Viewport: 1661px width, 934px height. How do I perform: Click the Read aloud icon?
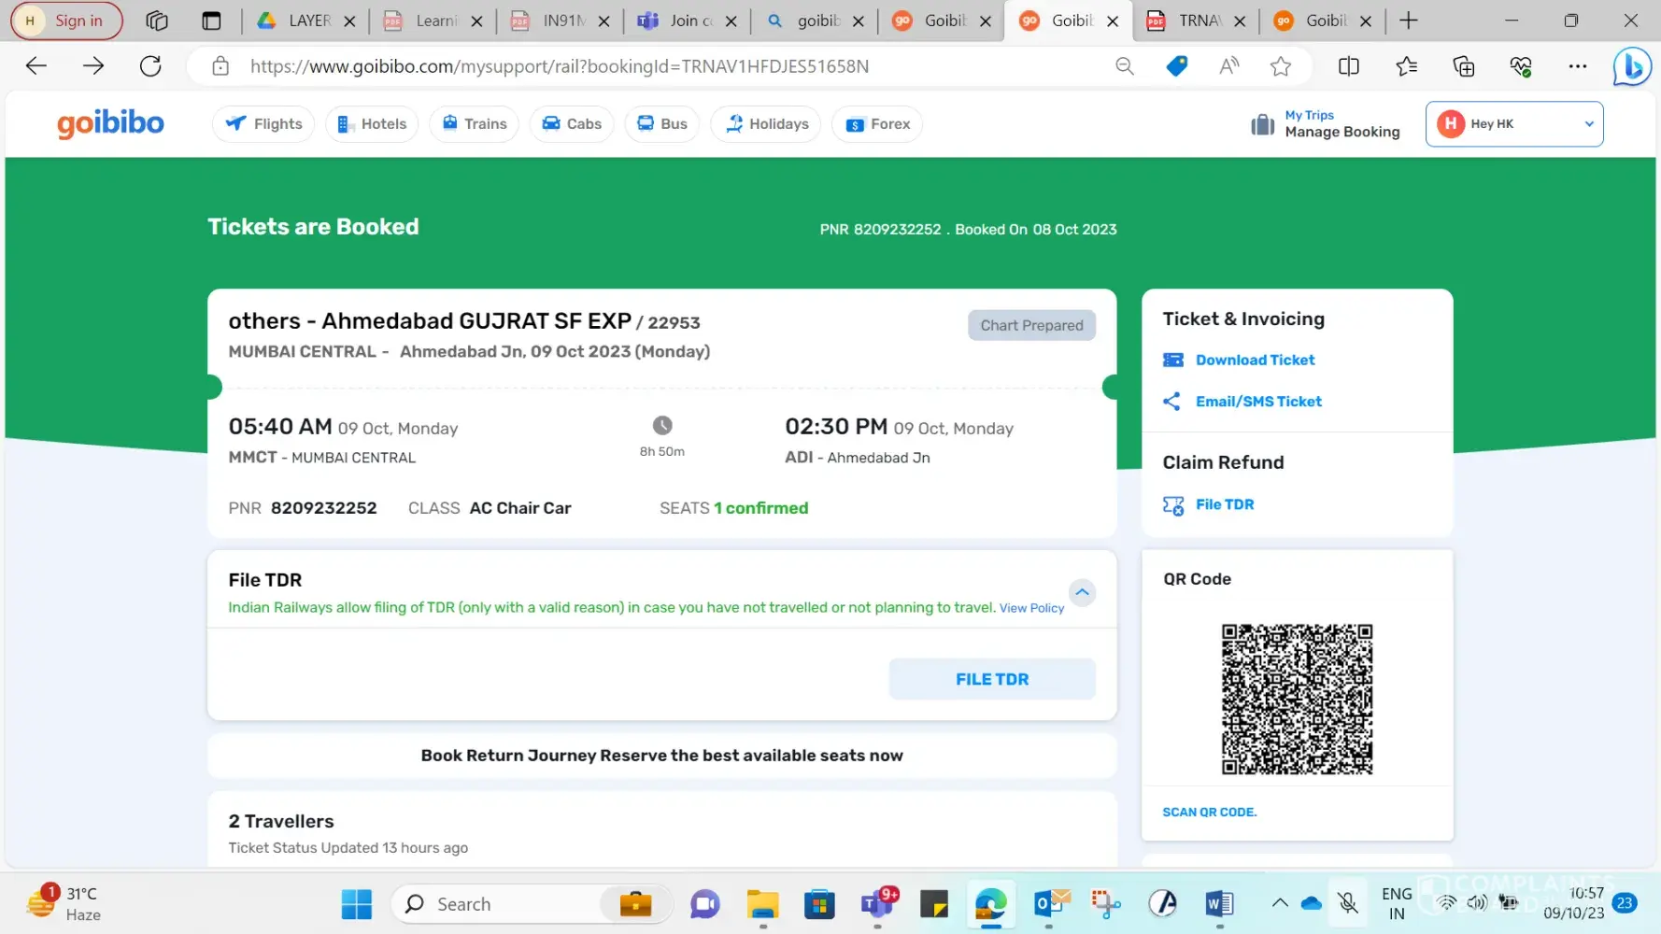tap(1228, 66)
